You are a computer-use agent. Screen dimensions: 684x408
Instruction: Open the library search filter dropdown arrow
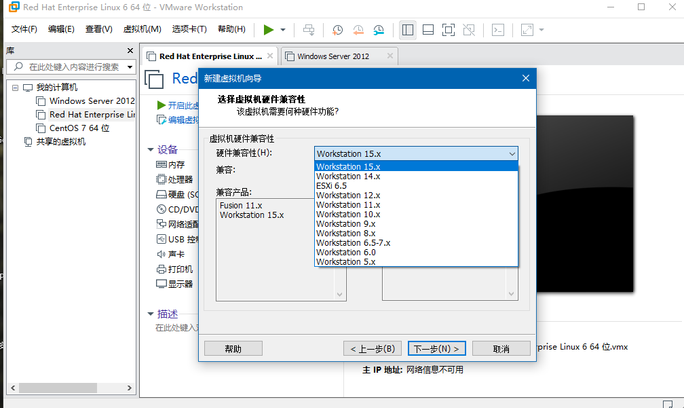click(130, 67)
